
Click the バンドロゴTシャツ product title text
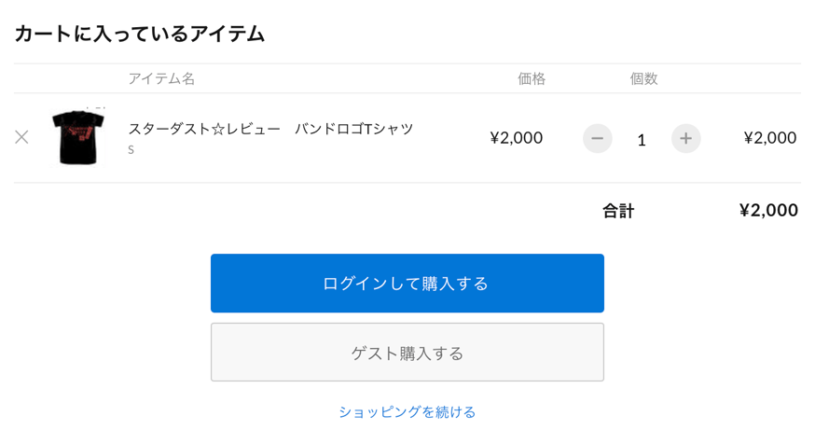click(x=354, y=129)
